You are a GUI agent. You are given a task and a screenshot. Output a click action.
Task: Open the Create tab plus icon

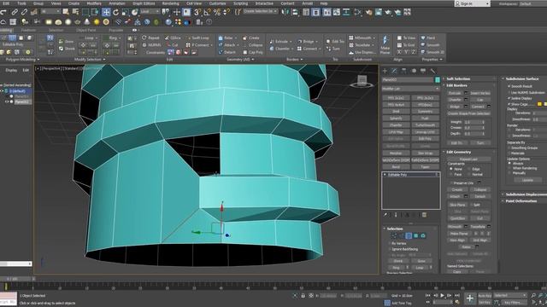click(x=385, y=71)
